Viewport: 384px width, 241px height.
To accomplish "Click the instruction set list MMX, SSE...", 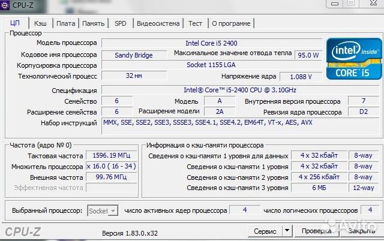I will (x=240, y=126).
